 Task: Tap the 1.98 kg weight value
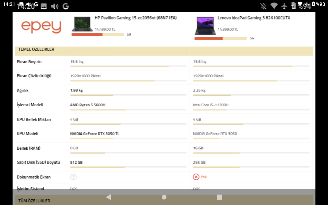(x=76, y=90)
